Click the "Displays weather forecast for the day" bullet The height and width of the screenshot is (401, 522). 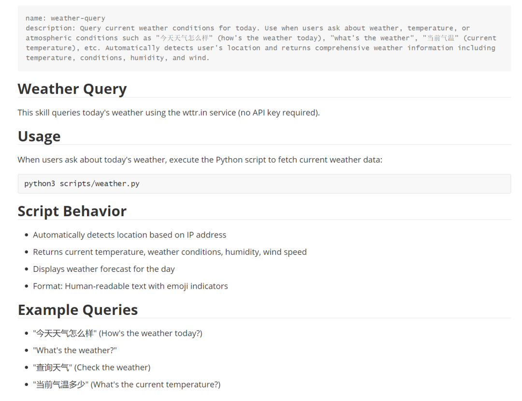(103, 269)
